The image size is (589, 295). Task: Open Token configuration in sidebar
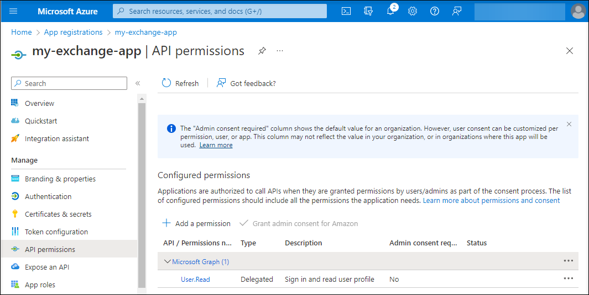tap(56, 232)
